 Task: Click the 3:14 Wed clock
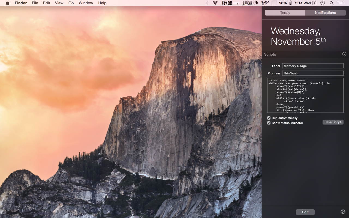(303, 3)
